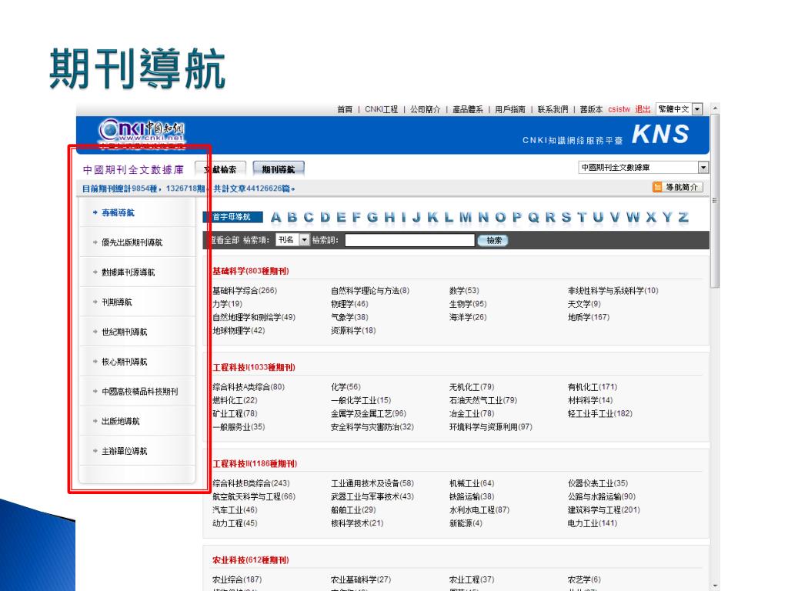The width and height of the screenshot is (788, 591).
Task: Click letter Z in the alphabet navigation
Action: click(683, 217)
